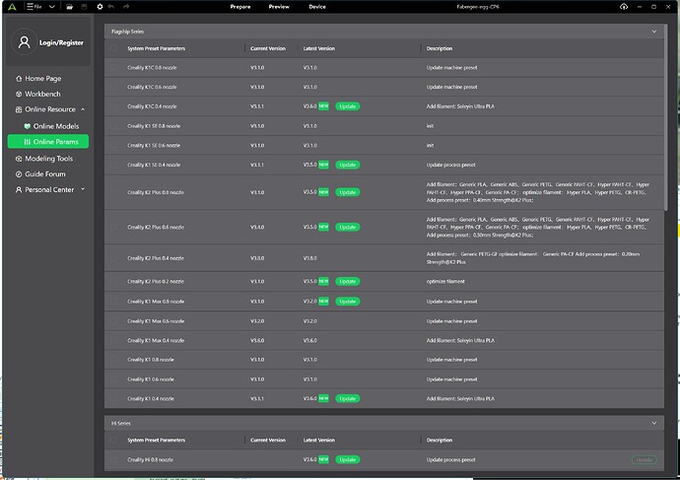
Task: Switch to the Device tab
Action: (x=317, y=7)
